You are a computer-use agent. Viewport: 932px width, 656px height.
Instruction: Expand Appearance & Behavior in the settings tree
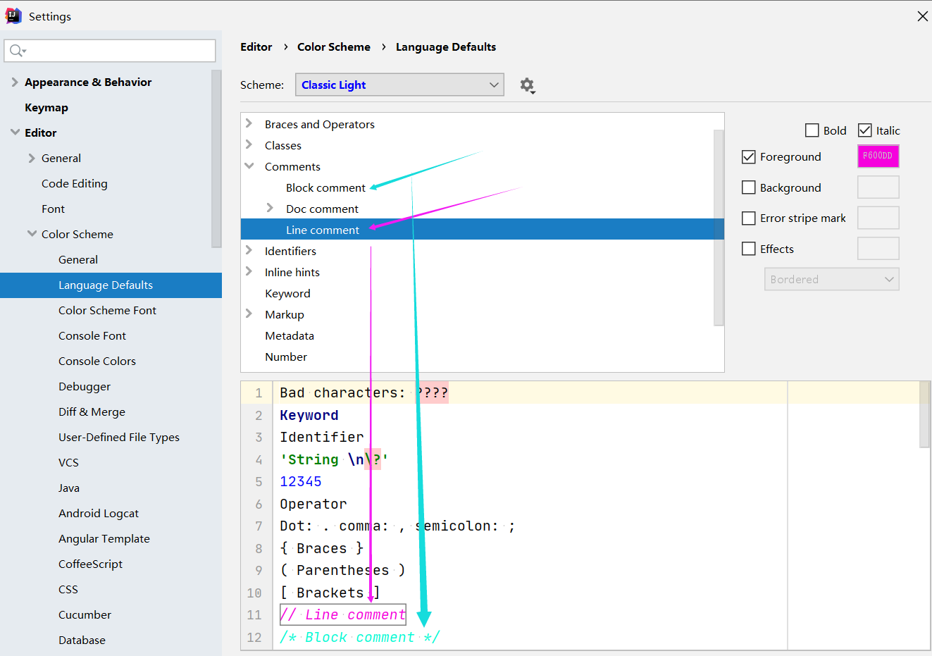15,82
